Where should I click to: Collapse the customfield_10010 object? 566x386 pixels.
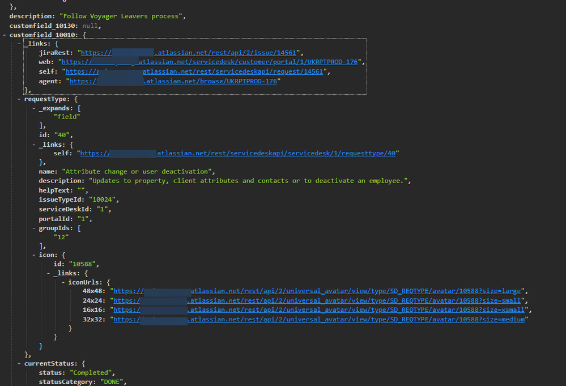point(4,35)
